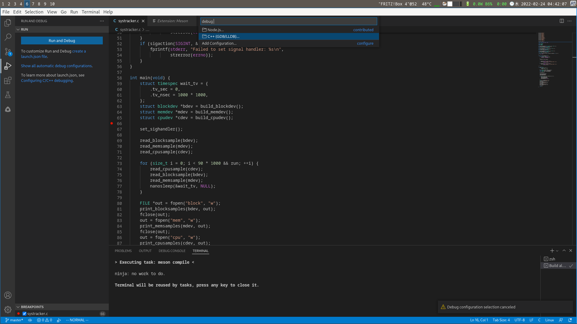Open the Run menu
Viewport: 577px width, 324px height.
(74, 12)
